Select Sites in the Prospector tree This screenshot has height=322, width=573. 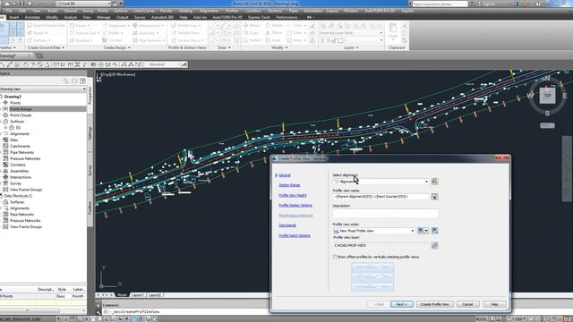pos(14,140)
